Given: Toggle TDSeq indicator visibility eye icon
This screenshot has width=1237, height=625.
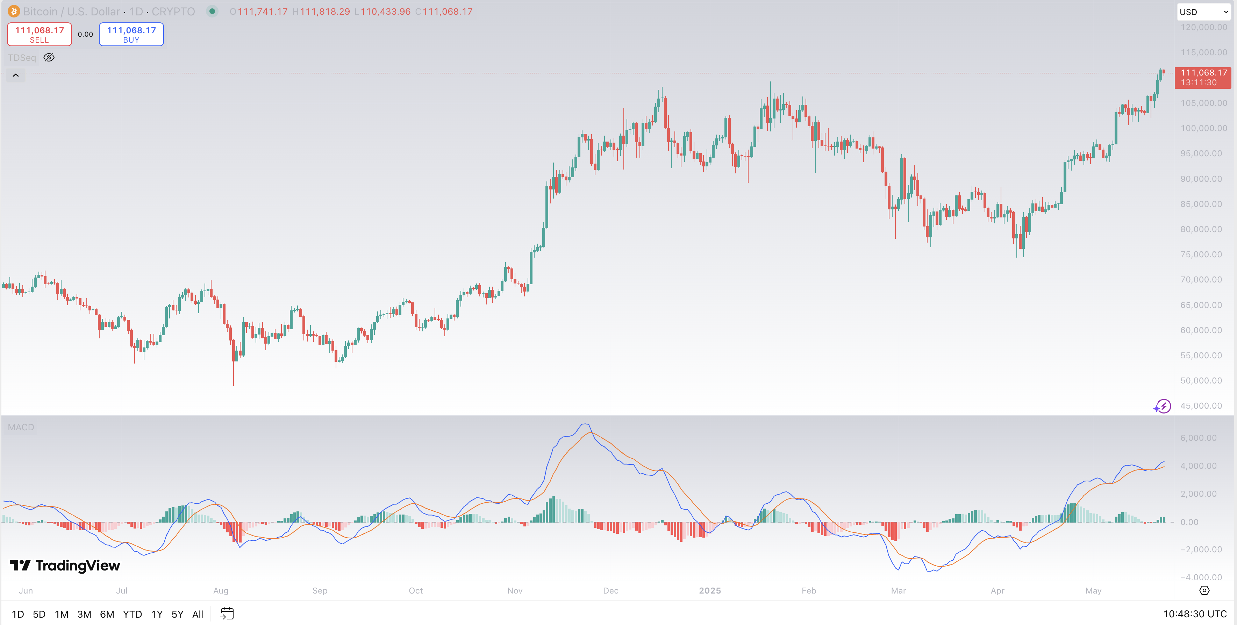Looking at the screenshot, I should tap(49, 58).
